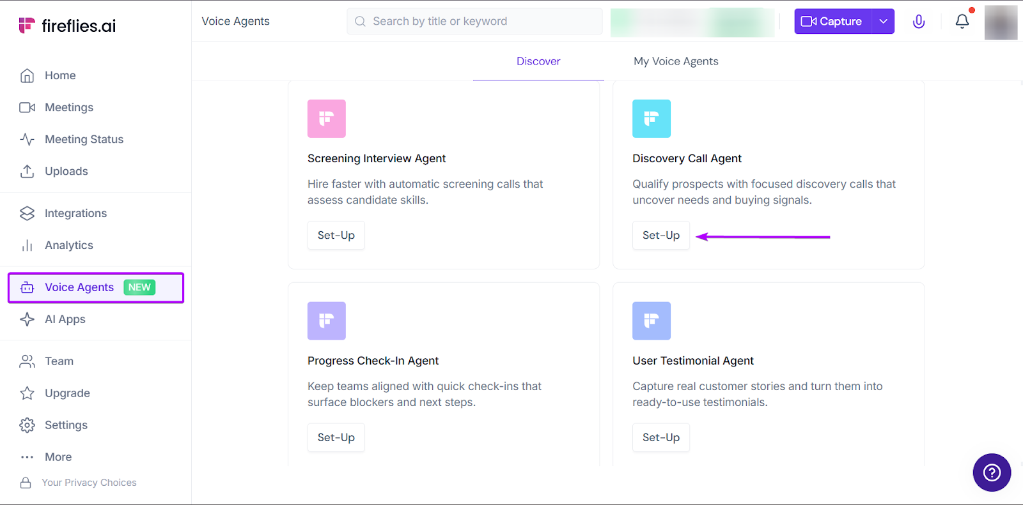
Task: Click the purple Progress Check-In Agent icon
Action: point(327,320)
